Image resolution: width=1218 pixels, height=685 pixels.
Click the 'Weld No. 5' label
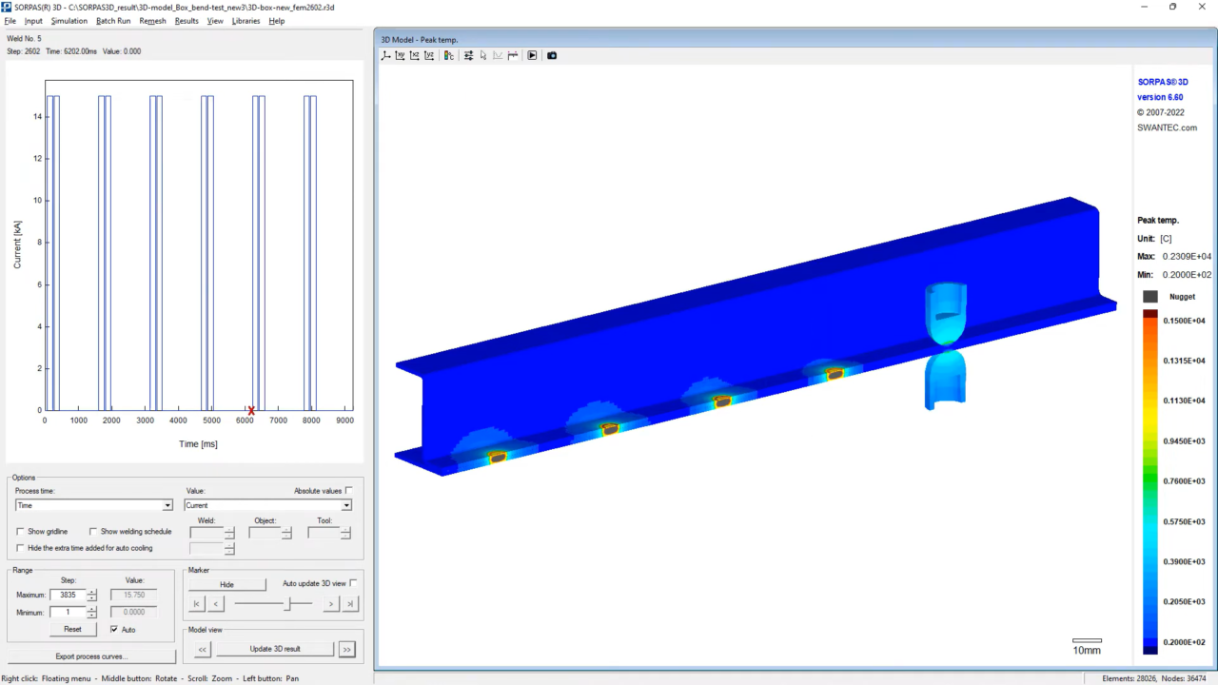[25, 39]
